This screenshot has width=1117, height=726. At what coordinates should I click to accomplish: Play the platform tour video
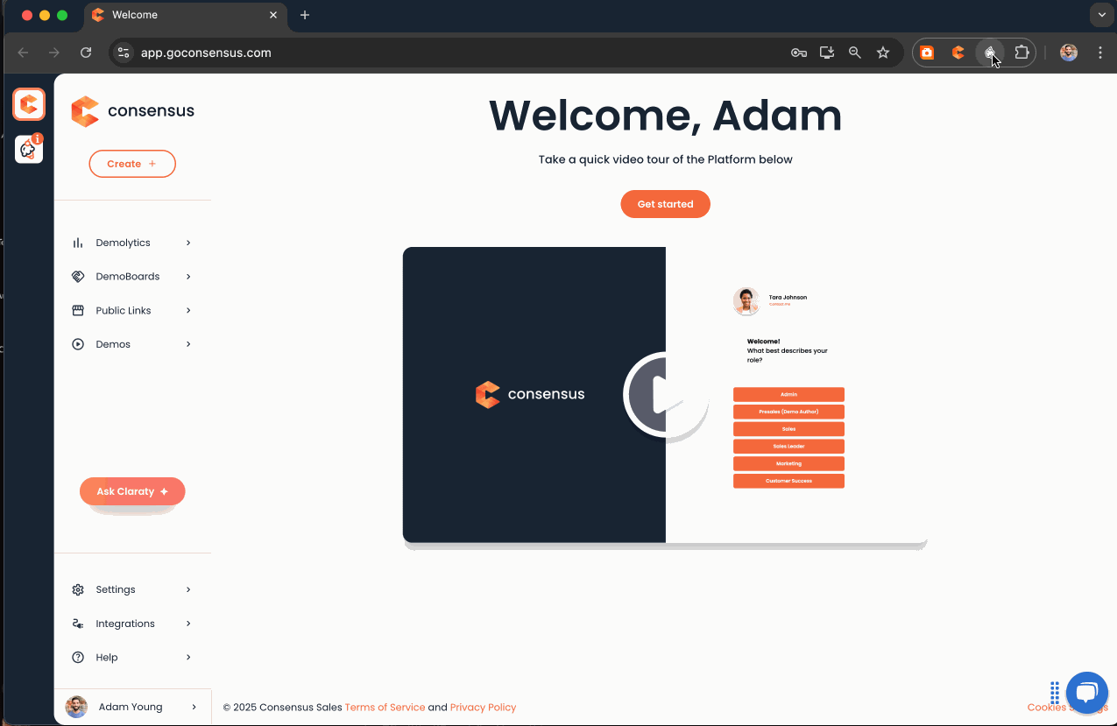pos(665,394)
